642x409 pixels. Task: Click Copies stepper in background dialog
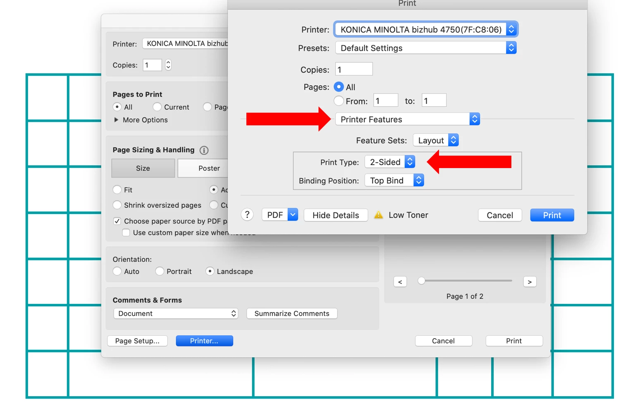click(x=168, y=65)
